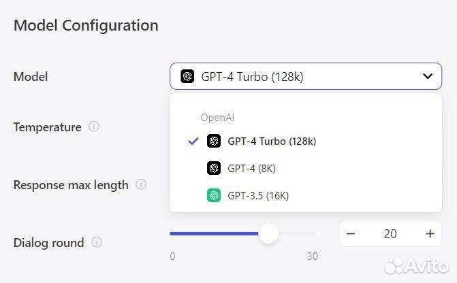
Task: Click the info icon beside Response max length
Action: [x=141, y=184]
